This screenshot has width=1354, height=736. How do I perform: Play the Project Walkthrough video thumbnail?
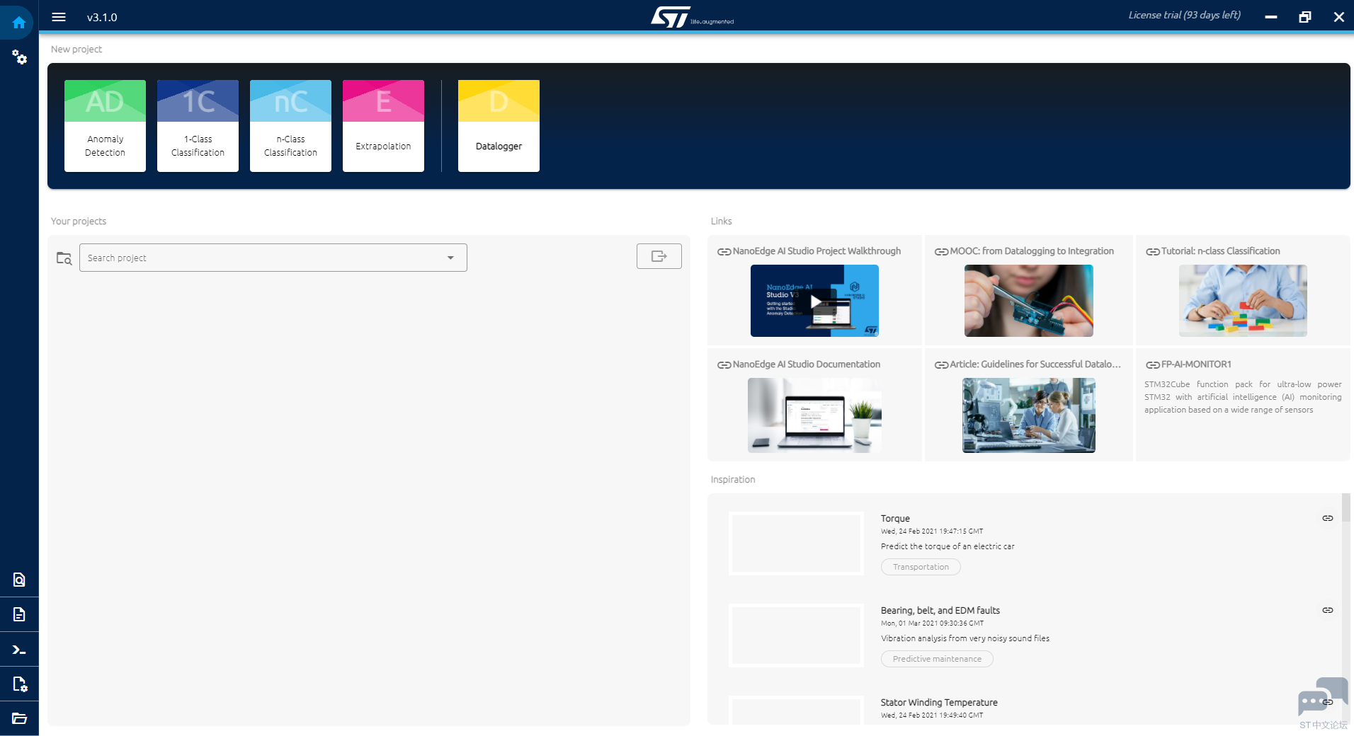pyautogui.click(x=814, y=301)
